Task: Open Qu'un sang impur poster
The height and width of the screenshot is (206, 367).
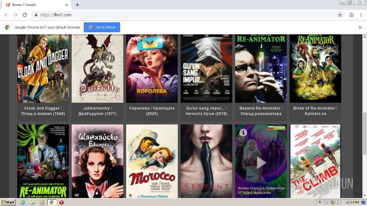Action: pyautogui.click(x=206, y=68)
